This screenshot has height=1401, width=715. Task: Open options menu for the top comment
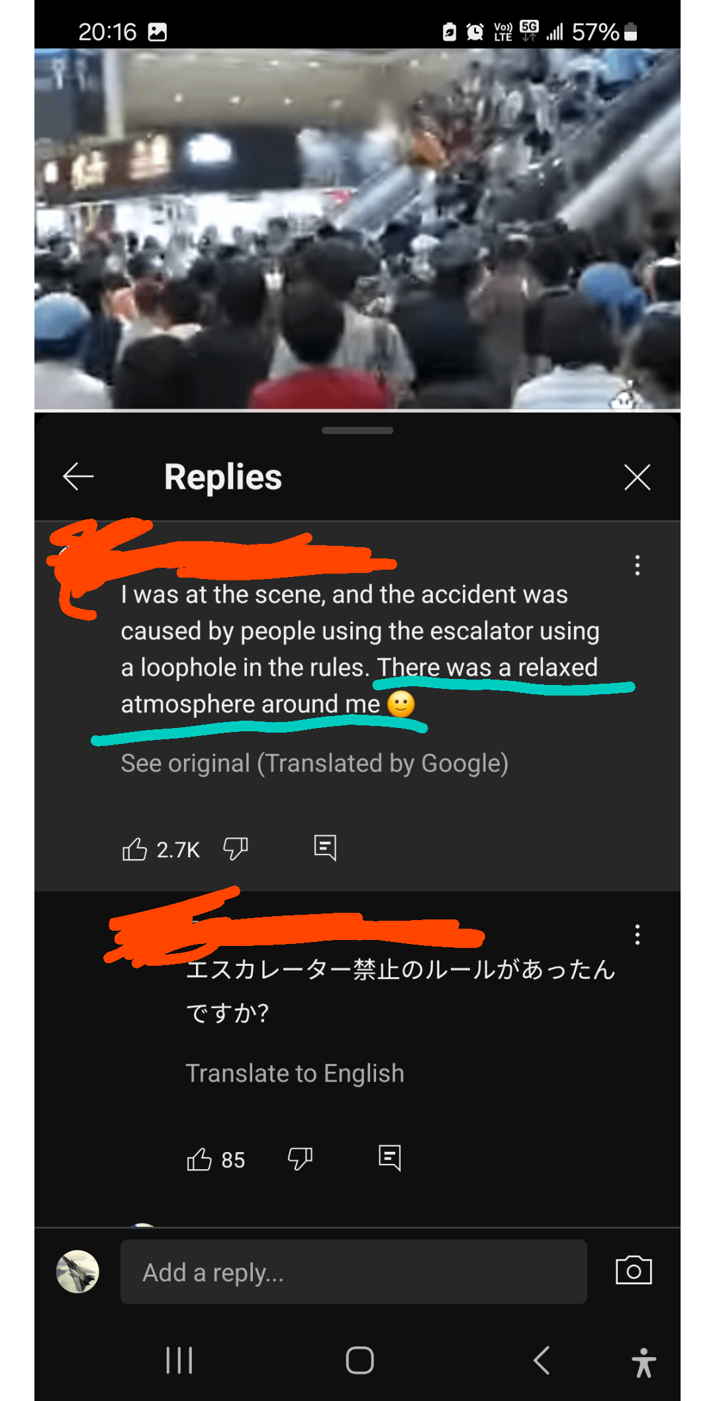(x=637, y=565)
